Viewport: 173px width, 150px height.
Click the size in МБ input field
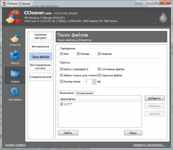point(88,82)
